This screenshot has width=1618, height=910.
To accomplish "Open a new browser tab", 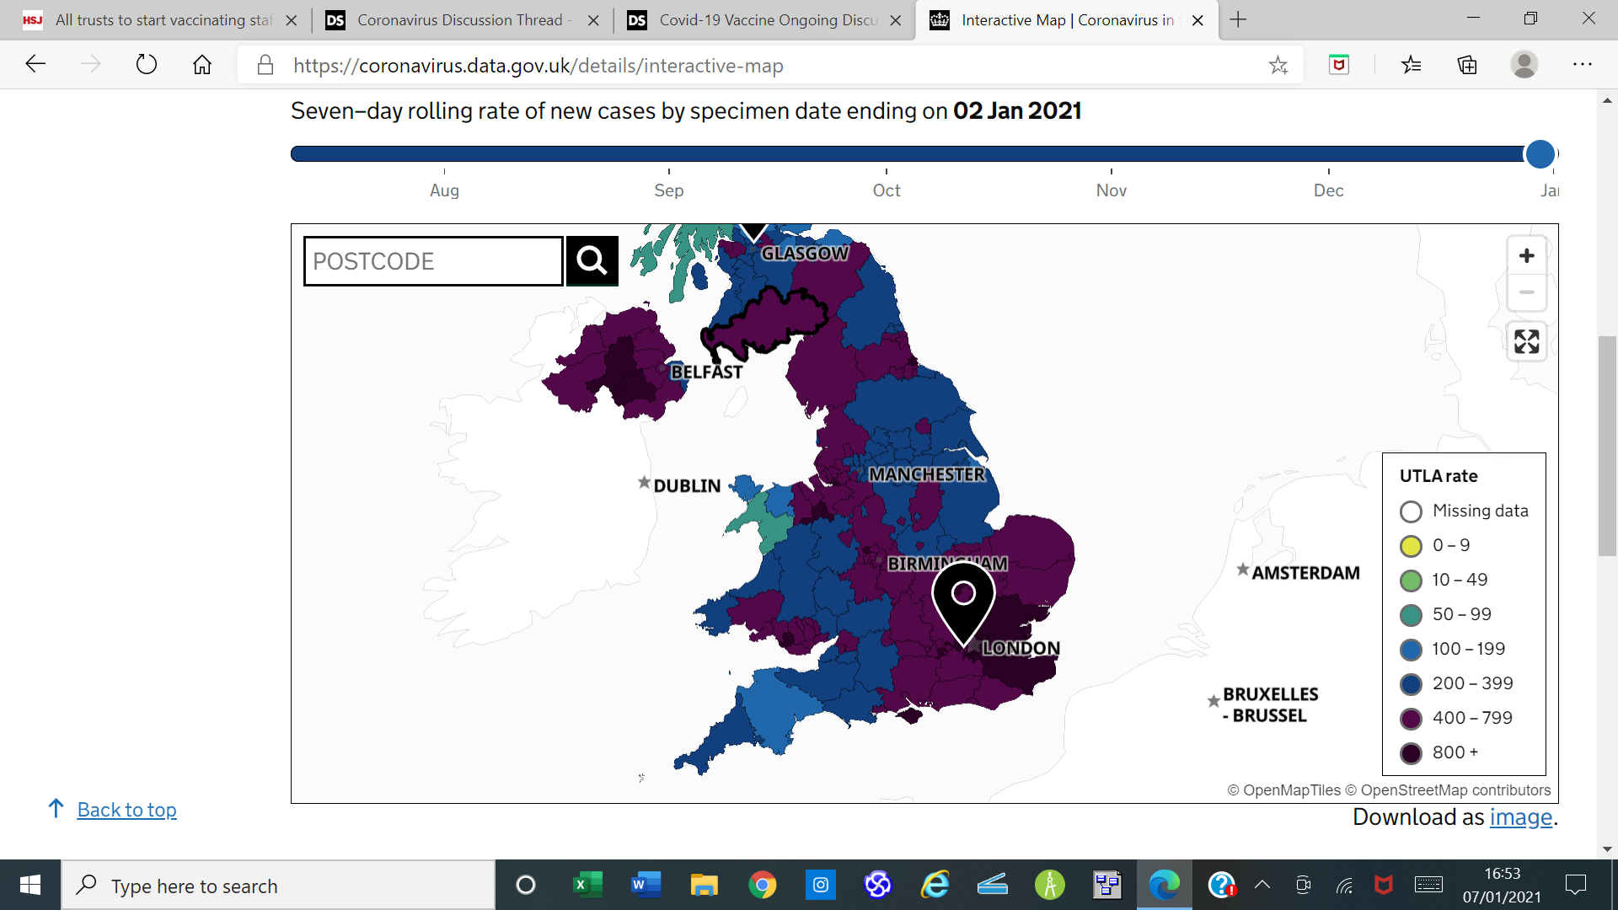I will pos(1238,19).
